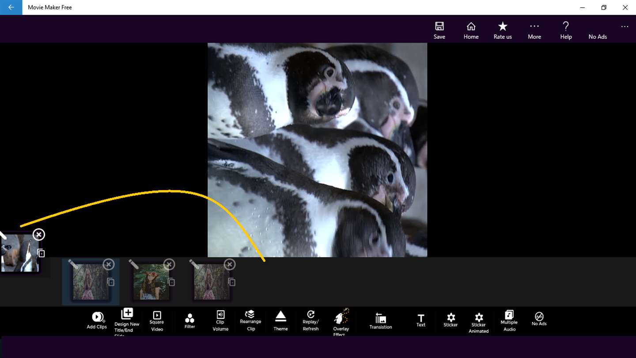Open the Filter tool
Image resolution: width=636 pixels, height=358 pixels.
189,321
